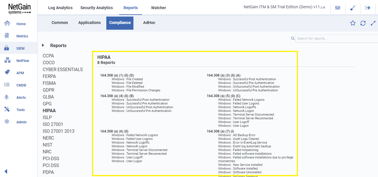Click the paintbrush theme icon
The width and height of the screenshot is (378, 177).
pyautogui.click(x=353, y=8)
